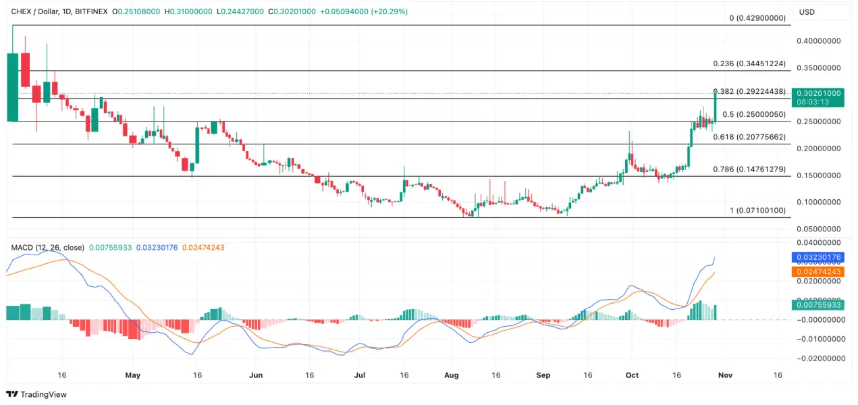The width and height of the screenshot is (858, 405).
Task: Click the orange signal legend value 0.02474243
Action: 203,248
